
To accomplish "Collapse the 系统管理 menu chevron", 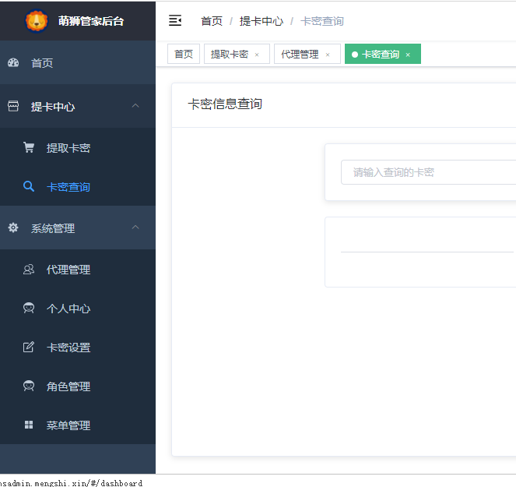I will click(x=135, y=228).
